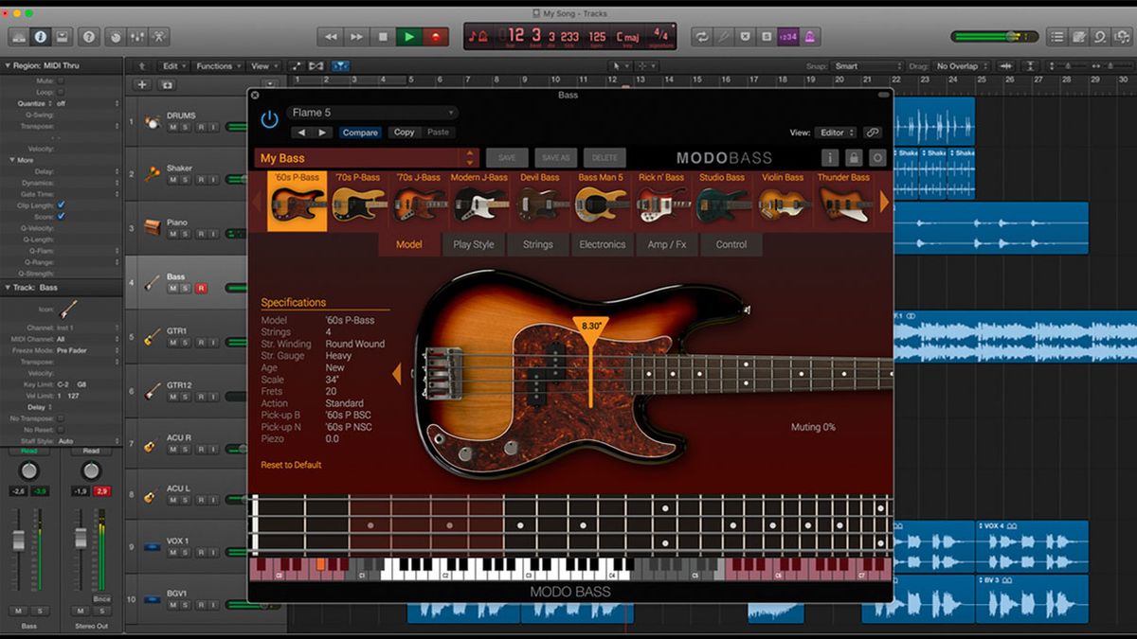Stop playback

pos(383,37)
